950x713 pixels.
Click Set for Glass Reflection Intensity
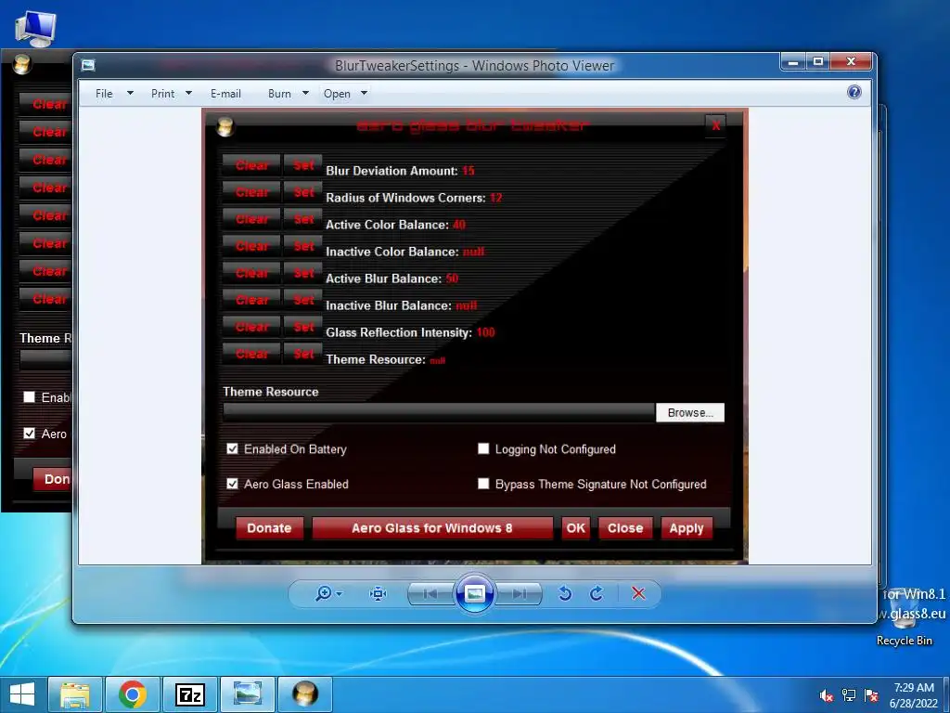coord(303,327)
